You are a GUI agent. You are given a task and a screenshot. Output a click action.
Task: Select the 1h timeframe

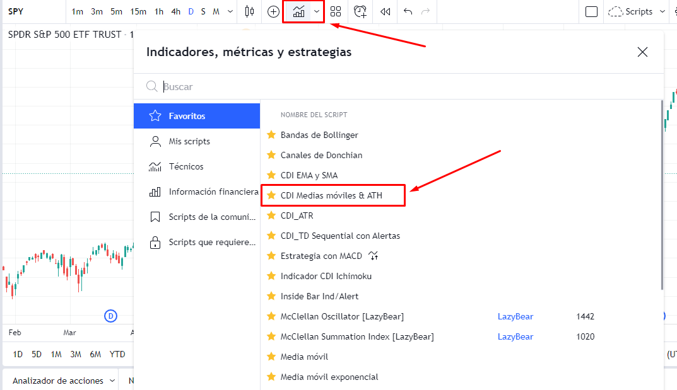point(159,11)
